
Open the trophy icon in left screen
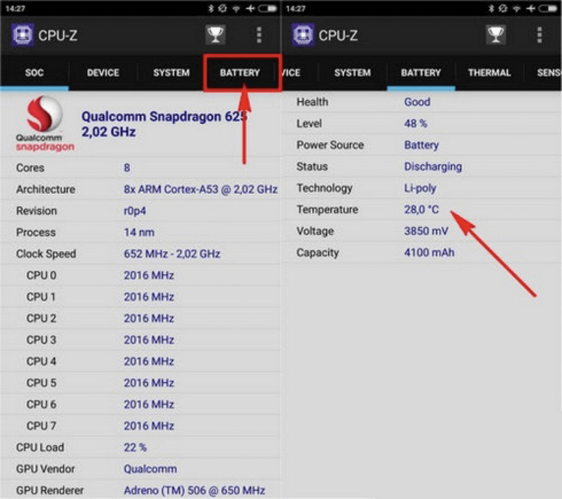tap(215, 34)
